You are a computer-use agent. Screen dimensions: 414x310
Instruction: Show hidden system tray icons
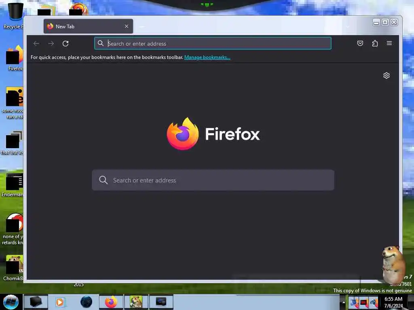click(x=344, y=302)
